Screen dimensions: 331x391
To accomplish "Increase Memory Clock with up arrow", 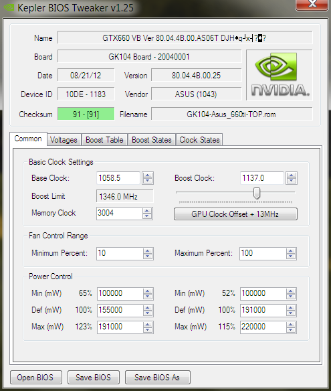I will (147, 211).
